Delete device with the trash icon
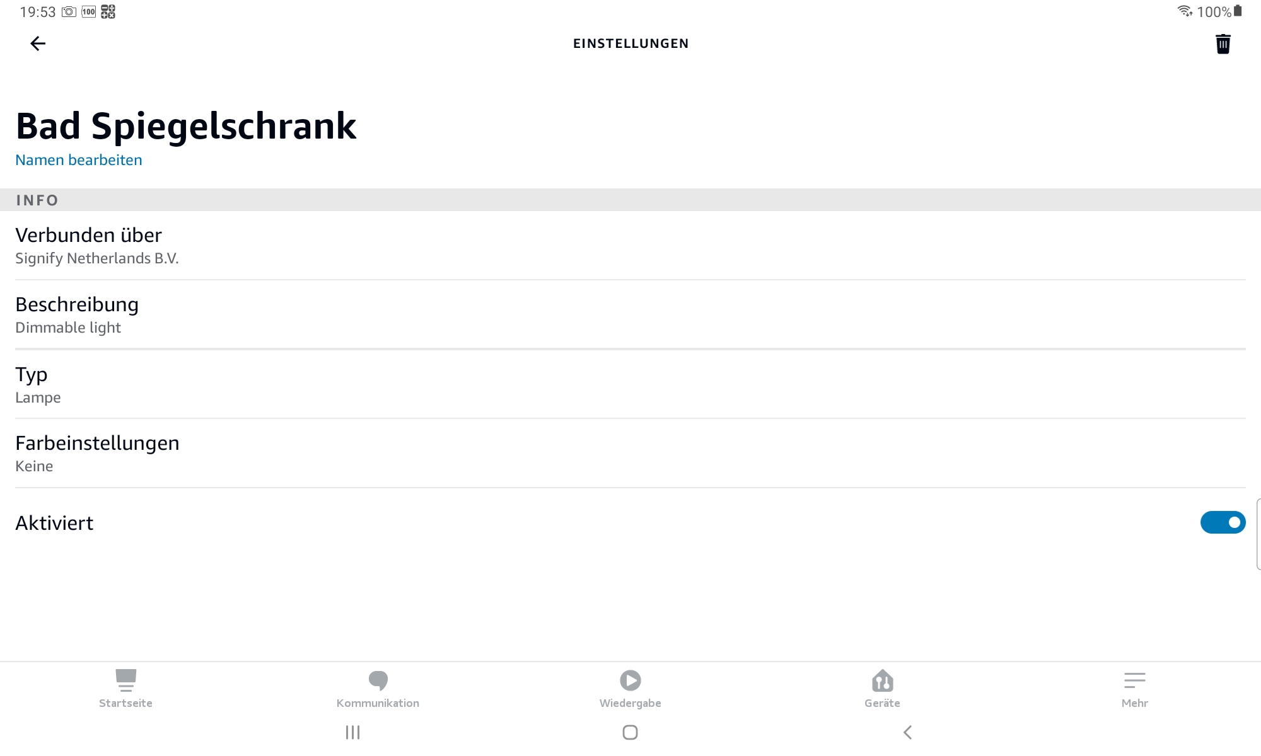This screenshot has height=756, width=1261. click(x=1223, y=44)
